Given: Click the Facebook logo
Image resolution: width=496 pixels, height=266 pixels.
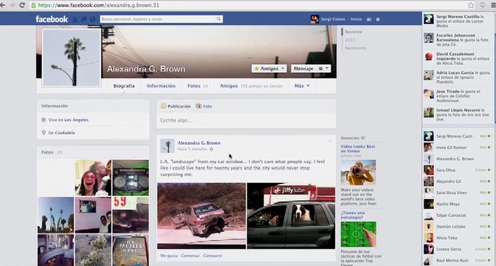Looking at the screenshot, I should [52, 19].
